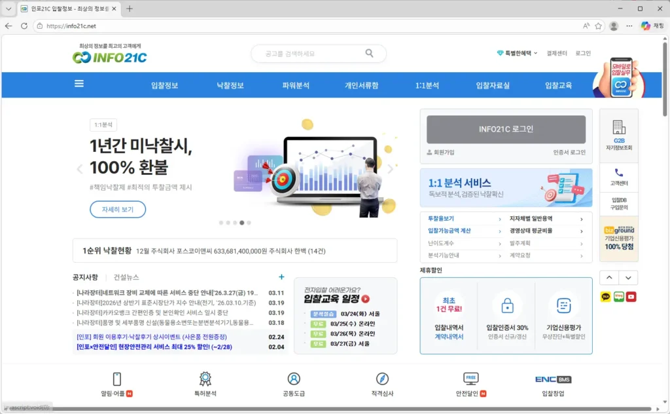Expand the 특별한혜택 dropdown
This screenshot has height=414, width=670.
coord(517,53)
